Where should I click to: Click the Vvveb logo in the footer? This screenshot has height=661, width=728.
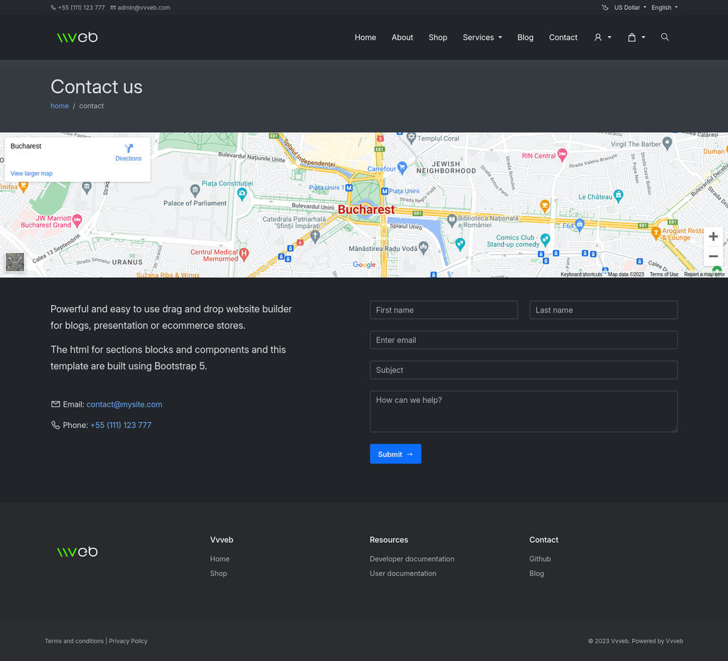[x=77, y=552]
